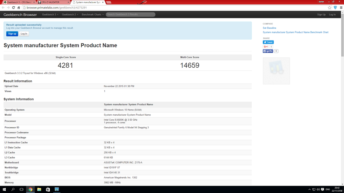Reload the current page
The height and width of the screenshot is (193, 344).
[x=13, y=8]
